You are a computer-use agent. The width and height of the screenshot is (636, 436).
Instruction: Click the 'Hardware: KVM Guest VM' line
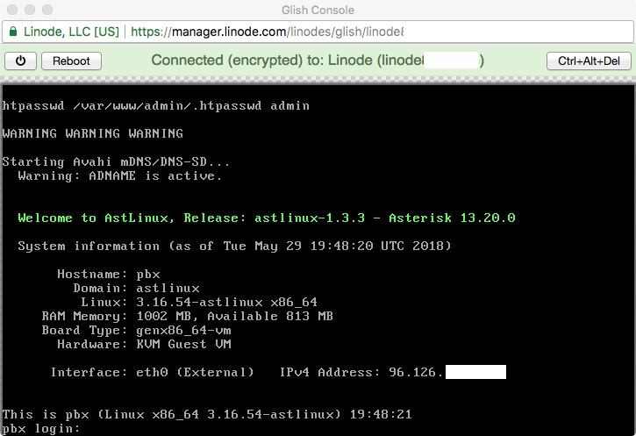(144, 345)
